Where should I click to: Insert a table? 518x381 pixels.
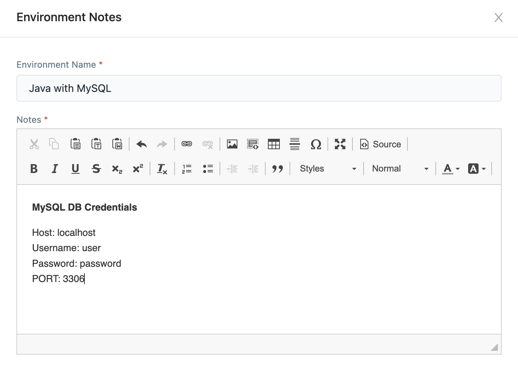pos(274,144)
